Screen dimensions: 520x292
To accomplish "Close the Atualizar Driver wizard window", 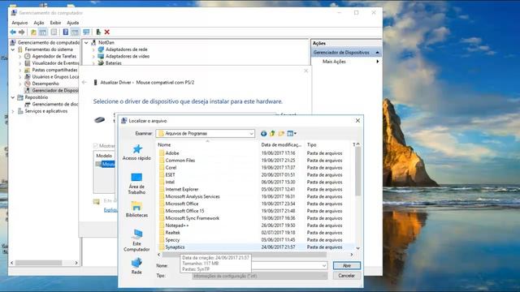I will click(x=305, y=71).
